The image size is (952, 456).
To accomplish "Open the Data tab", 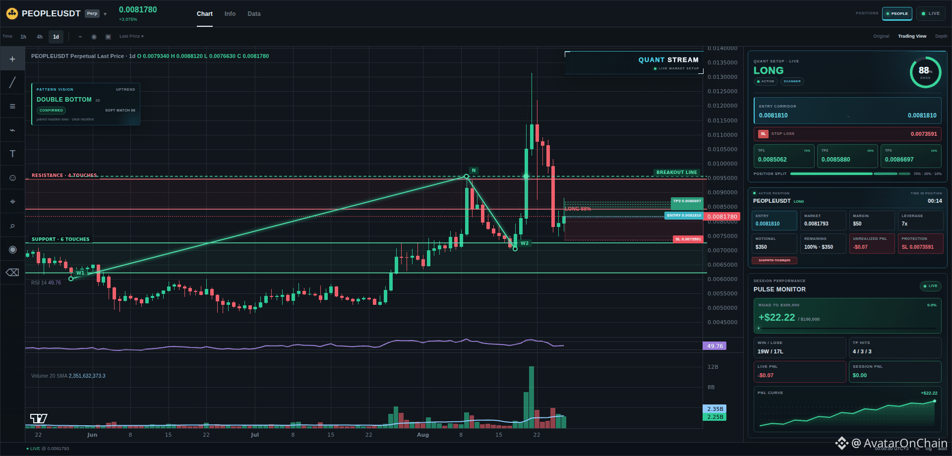I will pos(254,14).
